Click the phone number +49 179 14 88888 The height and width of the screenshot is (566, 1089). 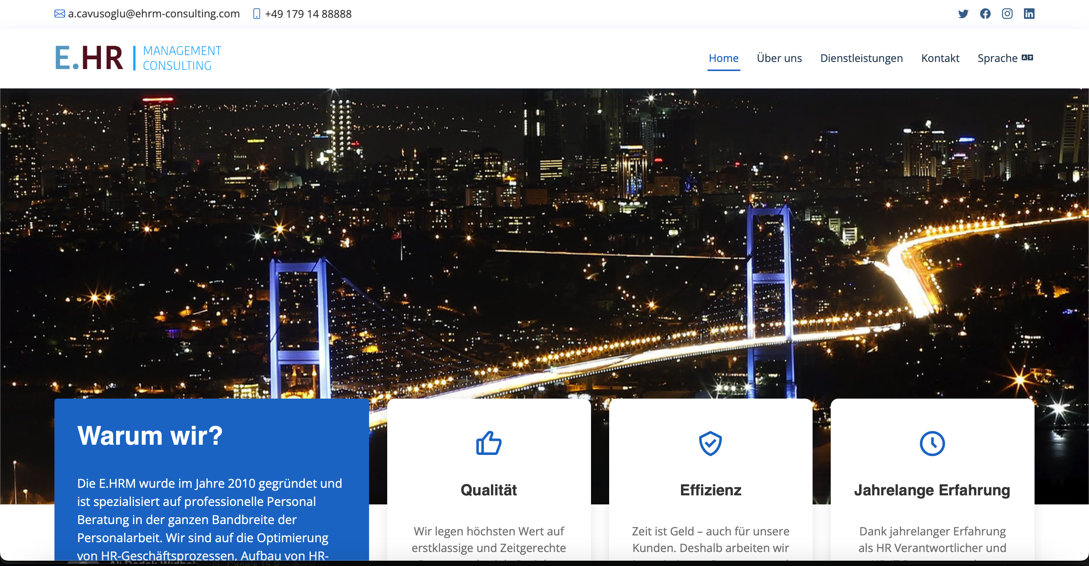tap(308, 14)
